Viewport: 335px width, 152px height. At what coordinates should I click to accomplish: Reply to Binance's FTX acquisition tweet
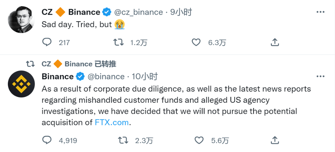tap(47, 140)
